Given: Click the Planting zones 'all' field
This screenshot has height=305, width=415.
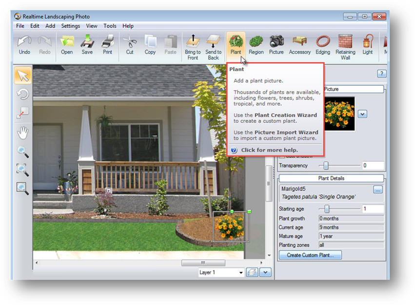Looking at the screenshot, I should [351, 245].
